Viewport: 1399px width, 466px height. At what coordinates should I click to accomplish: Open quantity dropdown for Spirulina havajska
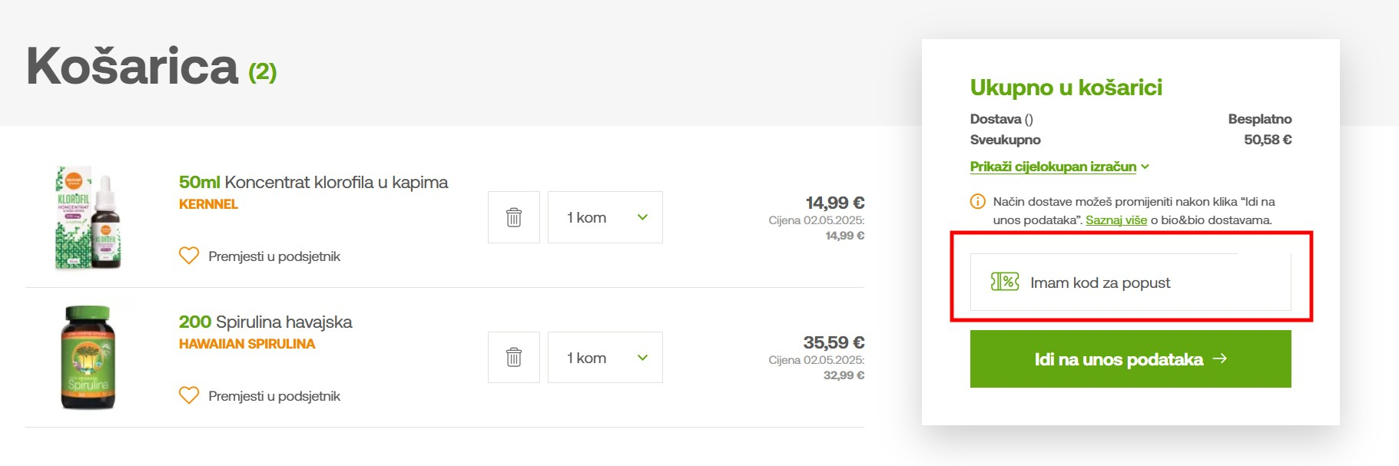click(x=605, y=358)
